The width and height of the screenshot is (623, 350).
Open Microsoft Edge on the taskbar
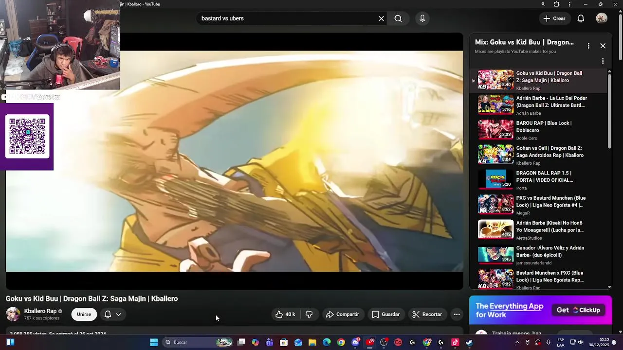click(327, 342)
